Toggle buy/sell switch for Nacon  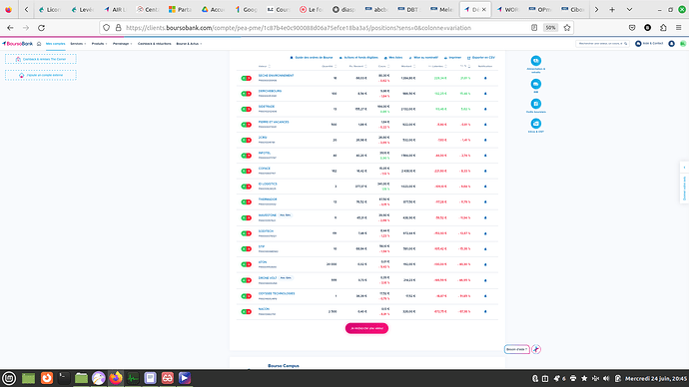(x=246, y=311)
